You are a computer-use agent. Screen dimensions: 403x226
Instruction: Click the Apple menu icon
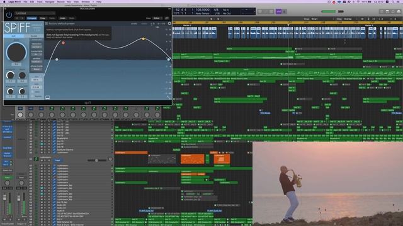click(x=4, y=2)
